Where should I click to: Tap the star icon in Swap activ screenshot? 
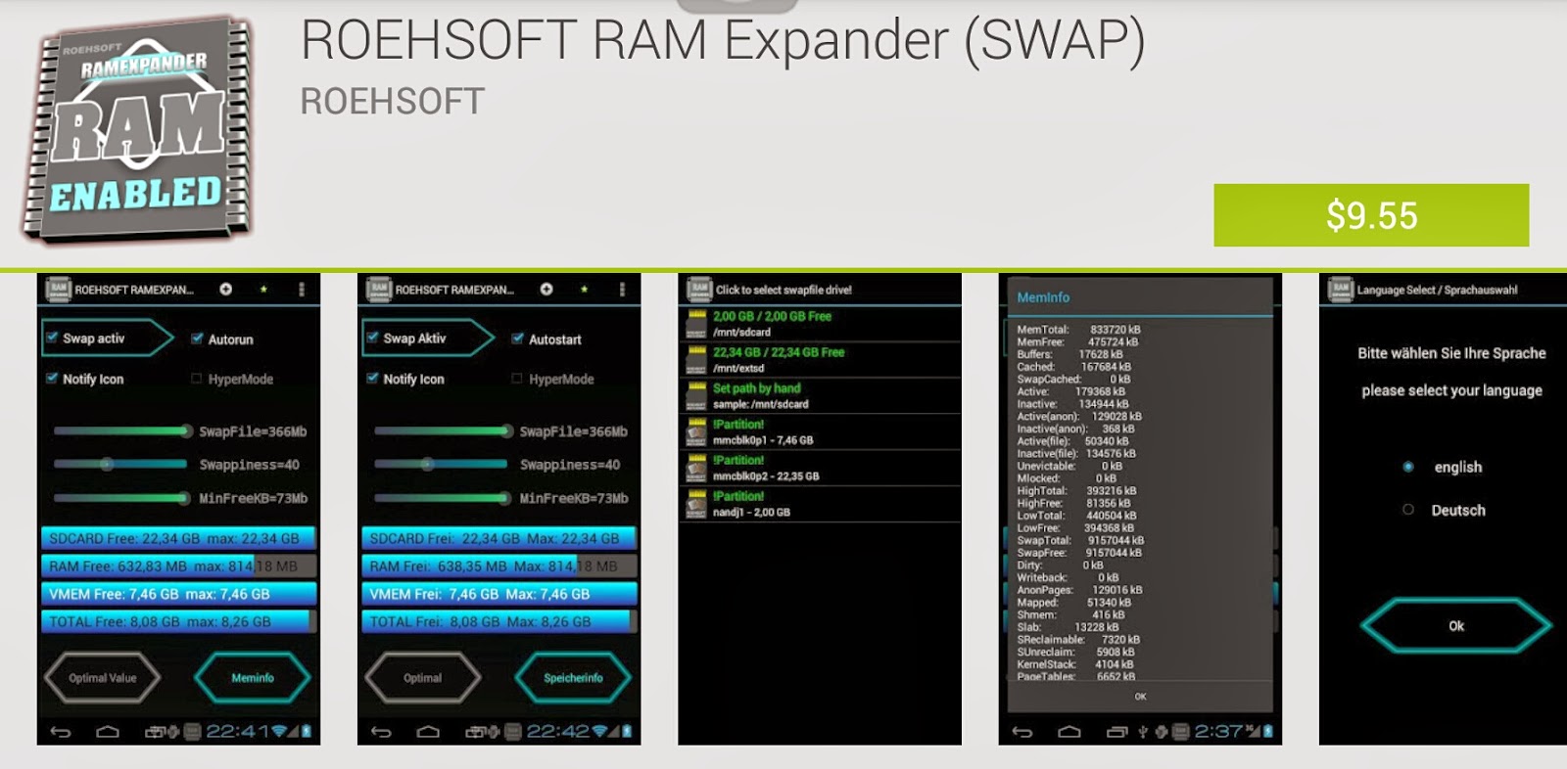(x=263, y=289)
